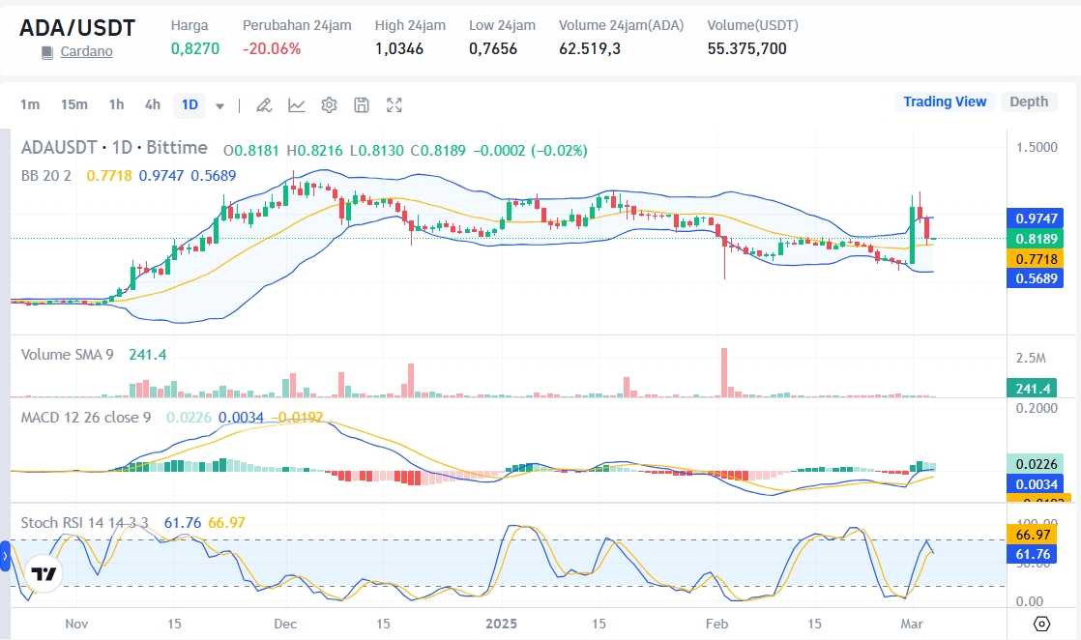Open chart settings gear icon
This screenshot has height=640, width=1081.
[x=329, y=104]
